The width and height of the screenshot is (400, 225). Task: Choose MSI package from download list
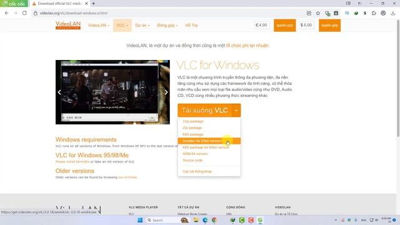(x=193, y=134)
